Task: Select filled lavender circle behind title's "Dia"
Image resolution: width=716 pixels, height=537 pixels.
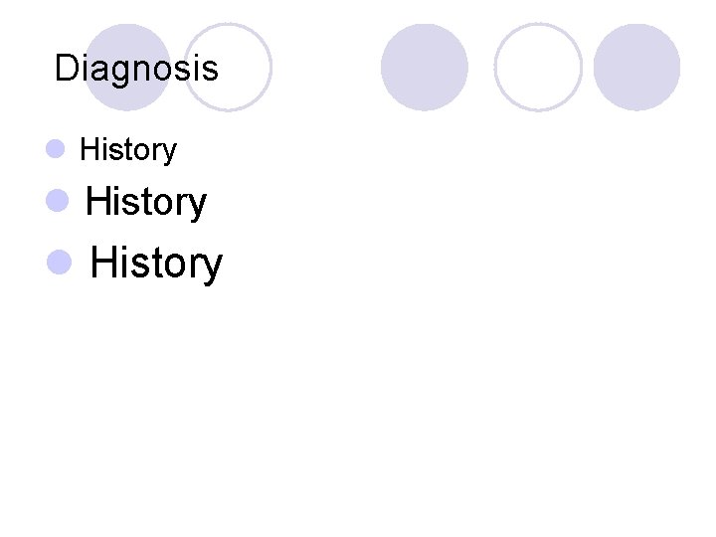Action: coord(127,68)
